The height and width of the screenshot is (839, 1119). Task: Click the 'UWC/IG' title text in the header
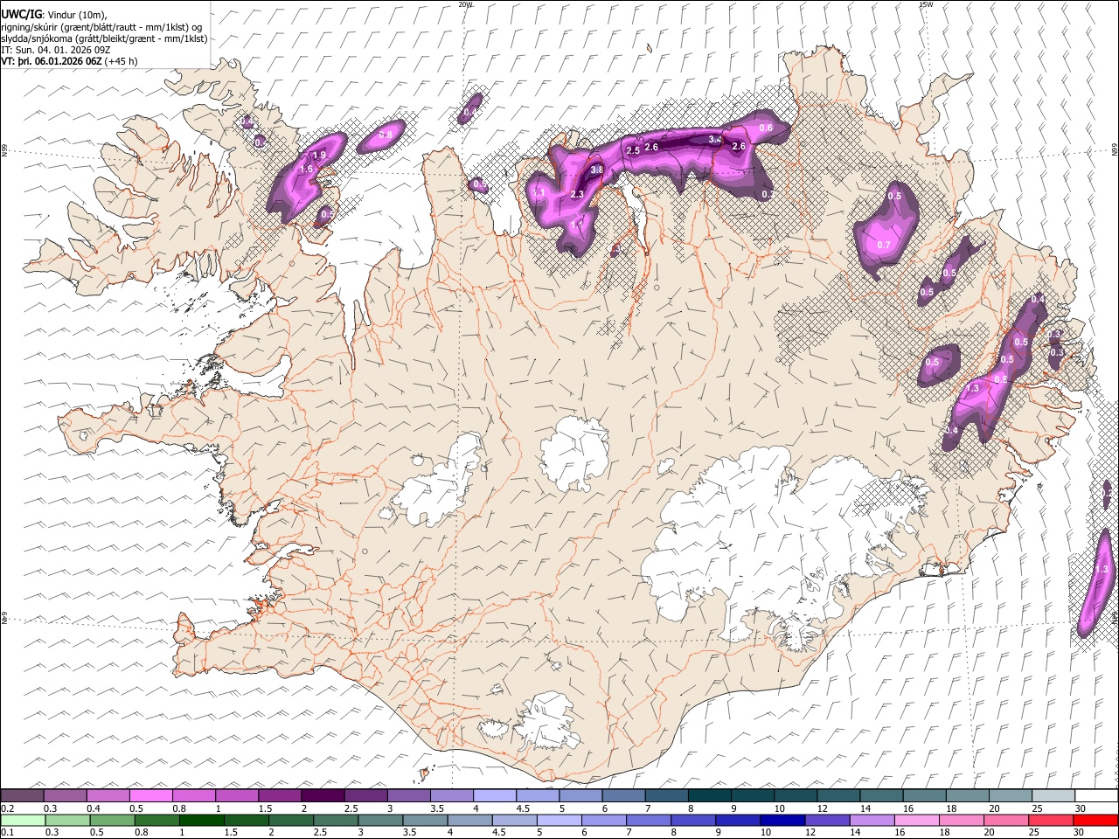click(21, 15)
